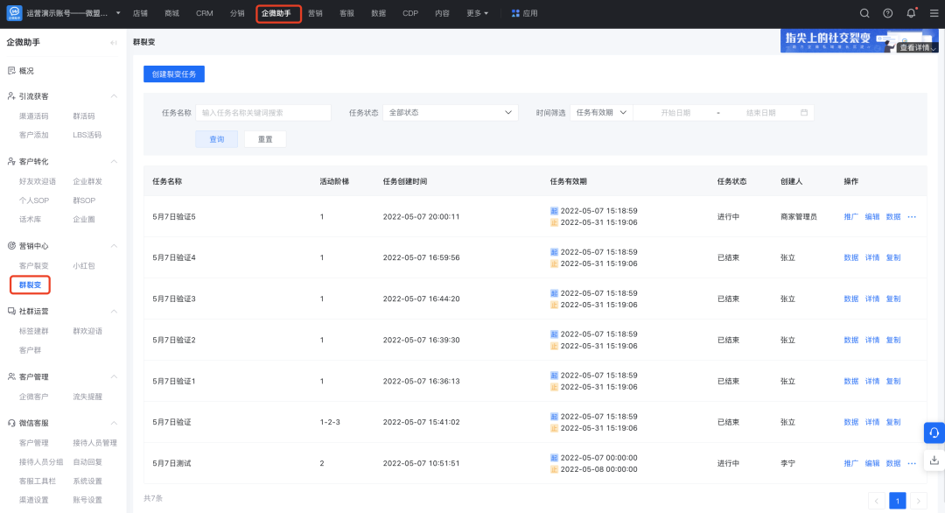Open the 任务有效期 time filter dropdown
945x513 pixels.
600,113
